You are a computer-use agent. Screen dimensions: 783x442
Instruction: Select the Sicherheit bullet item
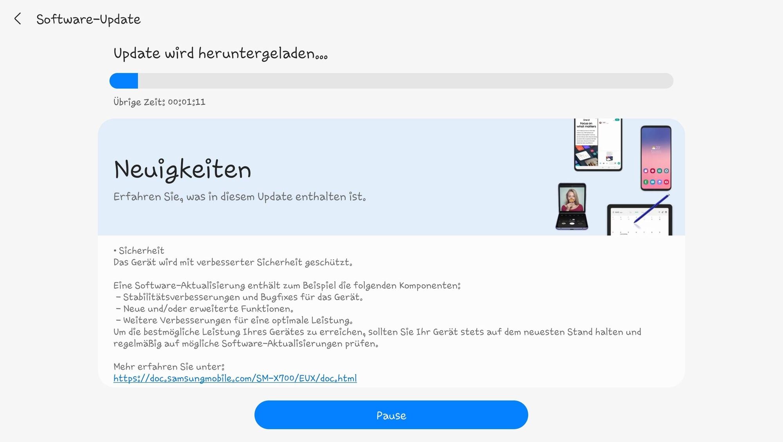coord(141,250)
